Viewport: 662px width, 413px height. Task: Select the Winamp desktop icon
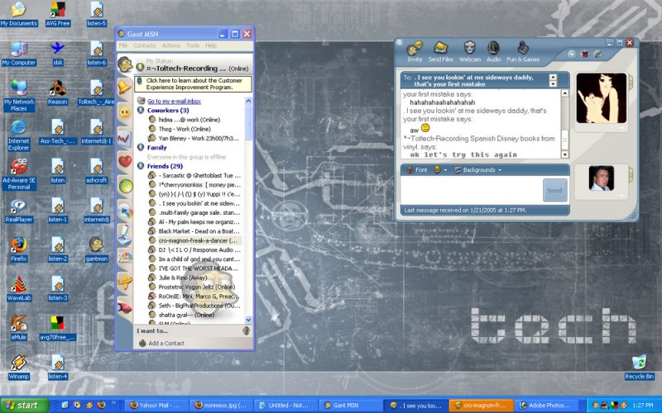pos(18,368)
